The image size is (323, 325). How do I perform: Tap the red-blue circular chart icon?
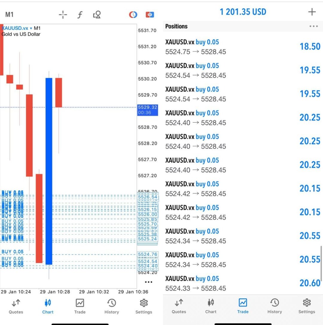[x=133, y=15]
